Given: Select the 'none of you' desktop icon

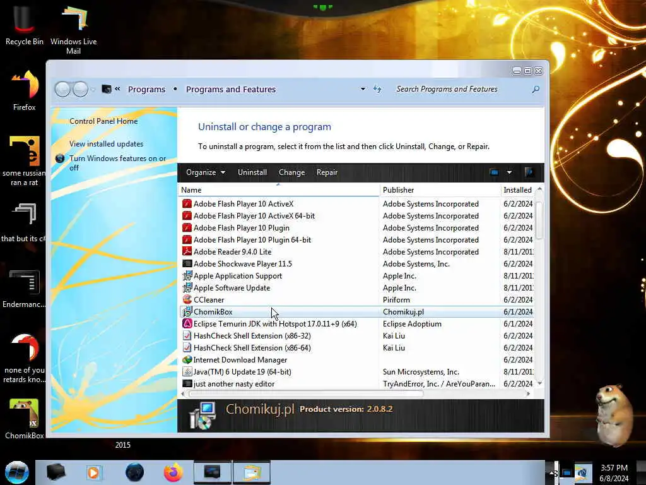Looking at the screenshot, I should 25,358.
